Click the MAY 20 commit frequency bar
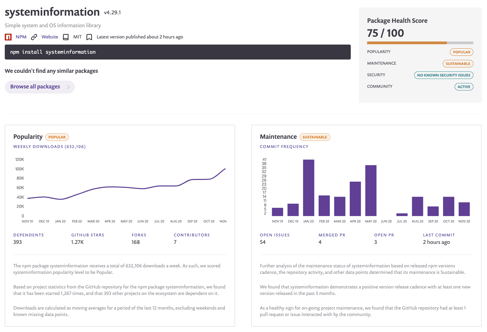 click(x=371, y=190)
